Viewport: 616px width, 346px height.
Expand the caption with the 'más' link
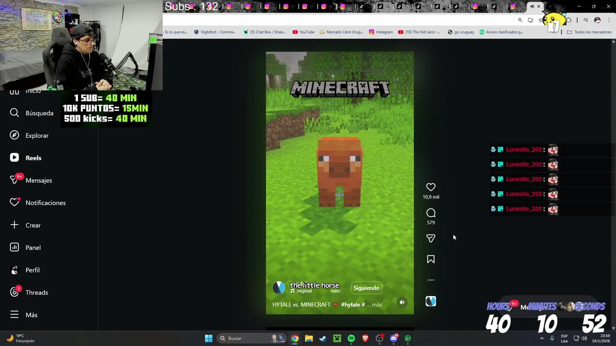coord(377,305)
